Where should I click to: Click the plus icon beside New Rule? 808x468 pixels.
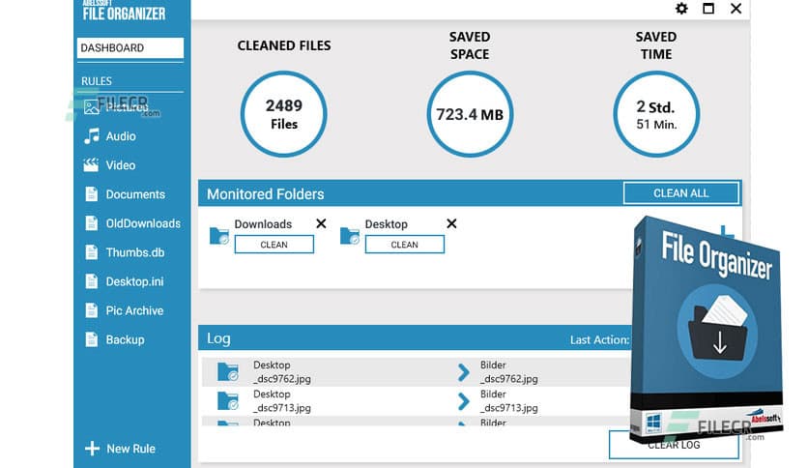pos(92,449)
